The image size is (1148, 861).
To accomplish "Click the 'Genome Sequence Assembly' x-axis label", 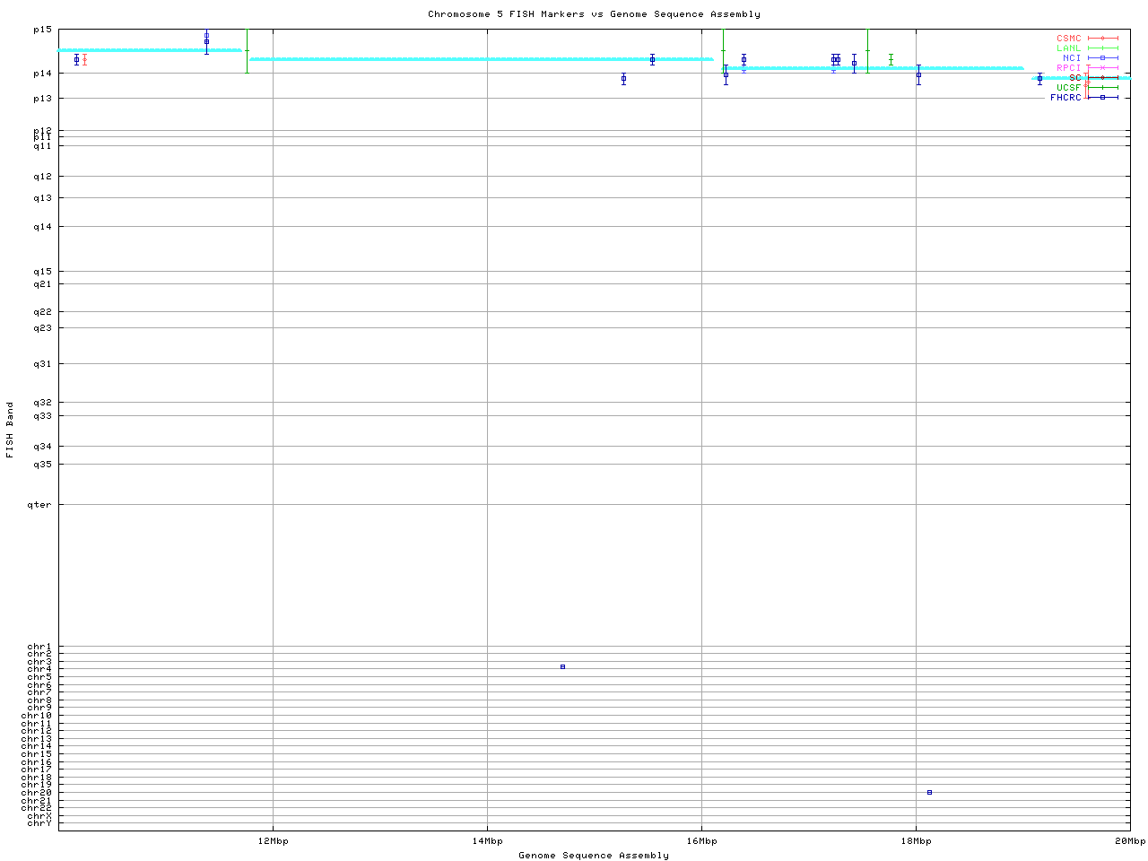I will point(594,856).
